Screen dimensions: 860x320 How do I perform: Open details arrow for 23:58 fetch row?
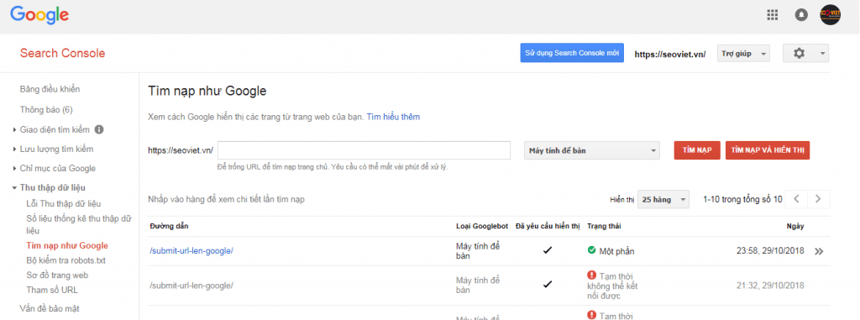pos(819,251)
